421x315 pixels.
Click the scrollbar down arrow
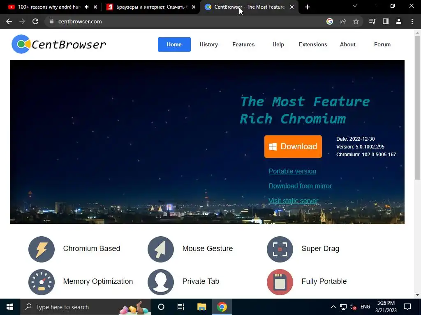pos(418,295)
